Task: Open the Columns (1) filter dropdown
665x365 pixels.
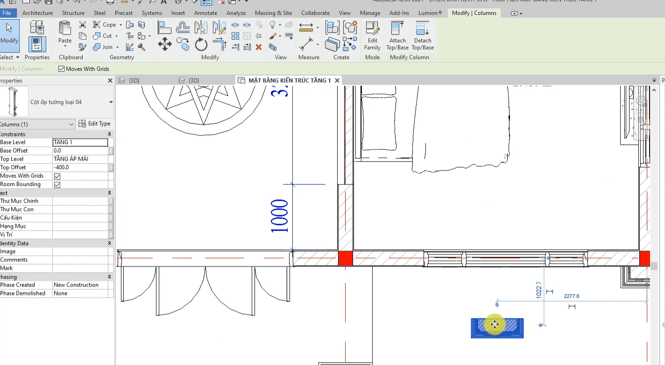Action: [71, 124]
